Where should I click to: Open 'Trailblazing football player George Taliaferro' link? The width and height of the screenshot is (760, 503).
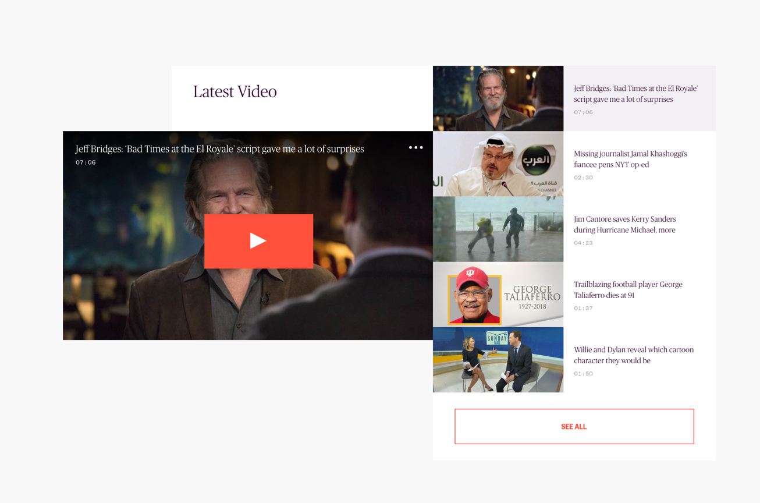628,289
